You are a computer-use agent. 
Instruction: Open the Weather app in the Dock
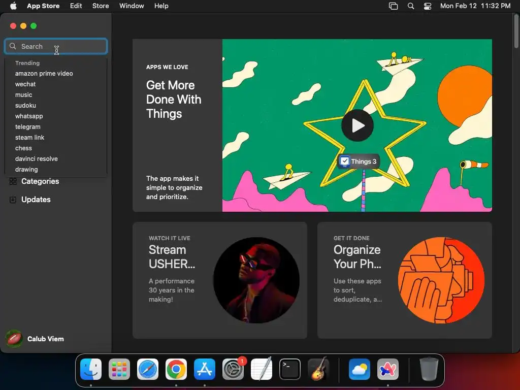pyautogui.click(x=360, y=369)
